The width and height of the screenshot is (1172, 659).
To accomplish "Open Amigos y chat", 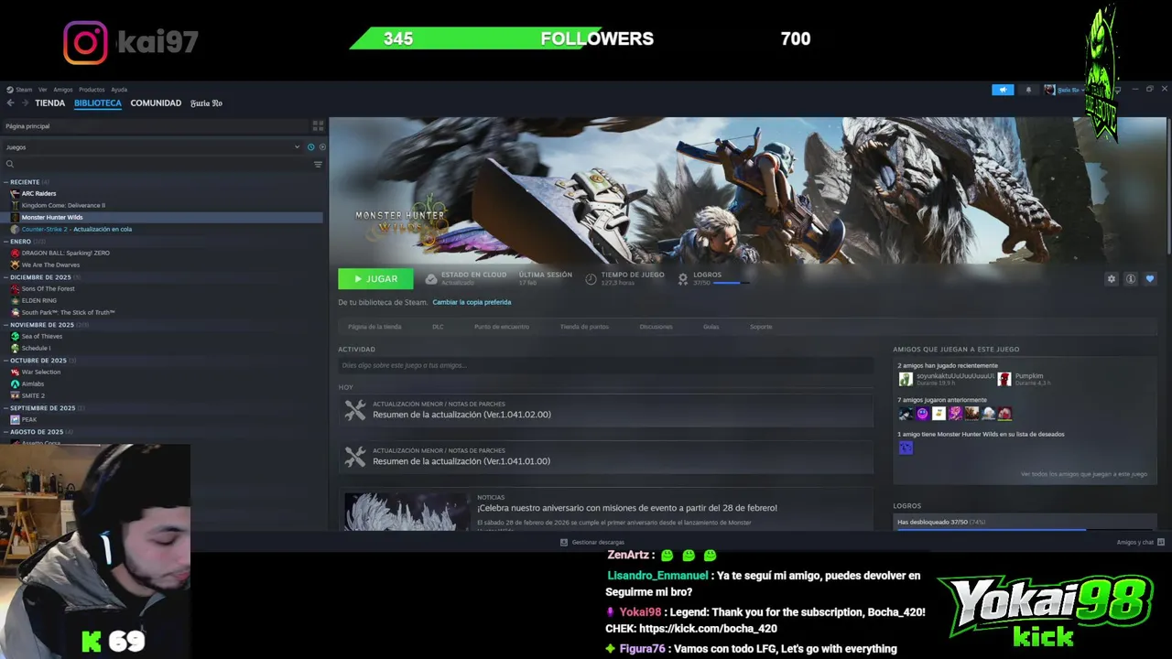I will tap(1140, 542).
